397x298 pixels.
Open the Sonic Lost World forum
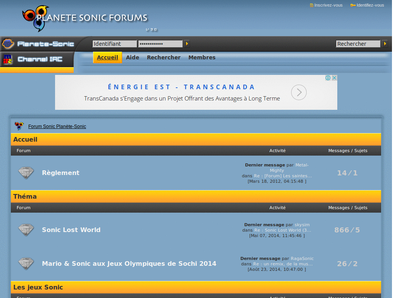pyautogui.click(x=71, y=230)
